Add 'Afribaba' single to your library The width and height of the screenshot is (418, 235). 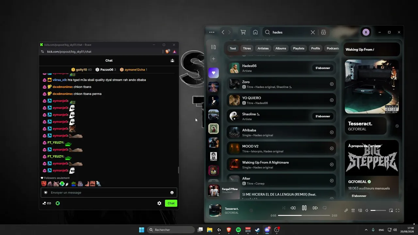click(332, 132)
